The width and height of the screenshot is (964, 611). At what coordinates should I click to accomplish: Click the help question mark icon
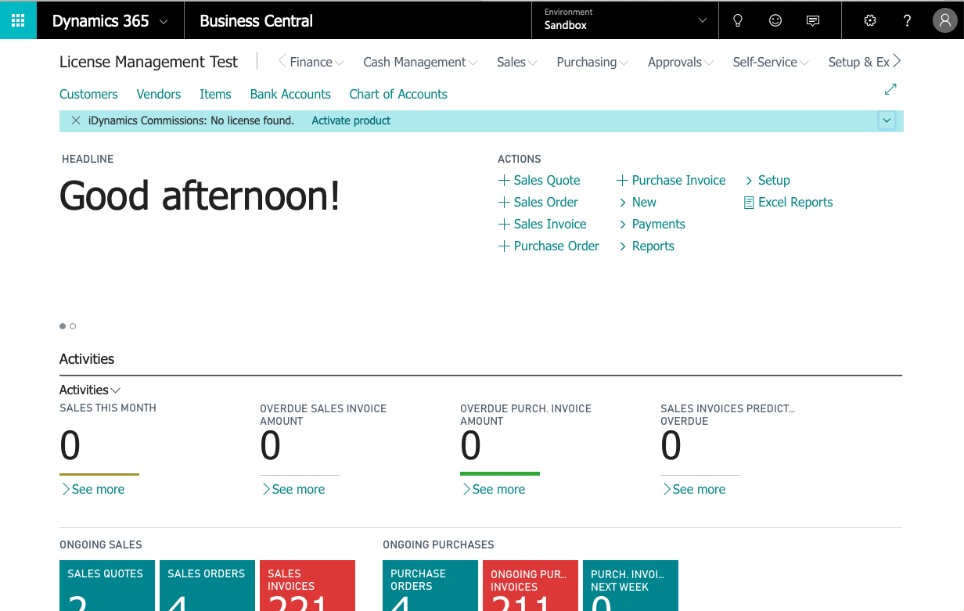908,21
